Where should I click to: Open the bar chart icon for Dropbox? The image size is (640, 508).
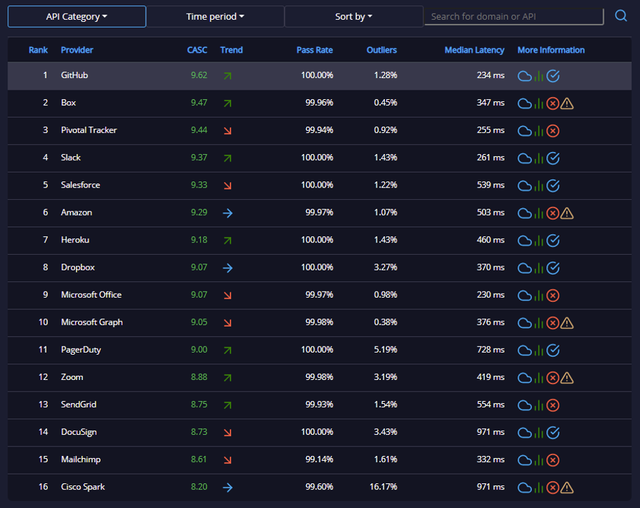coord(539,268)
